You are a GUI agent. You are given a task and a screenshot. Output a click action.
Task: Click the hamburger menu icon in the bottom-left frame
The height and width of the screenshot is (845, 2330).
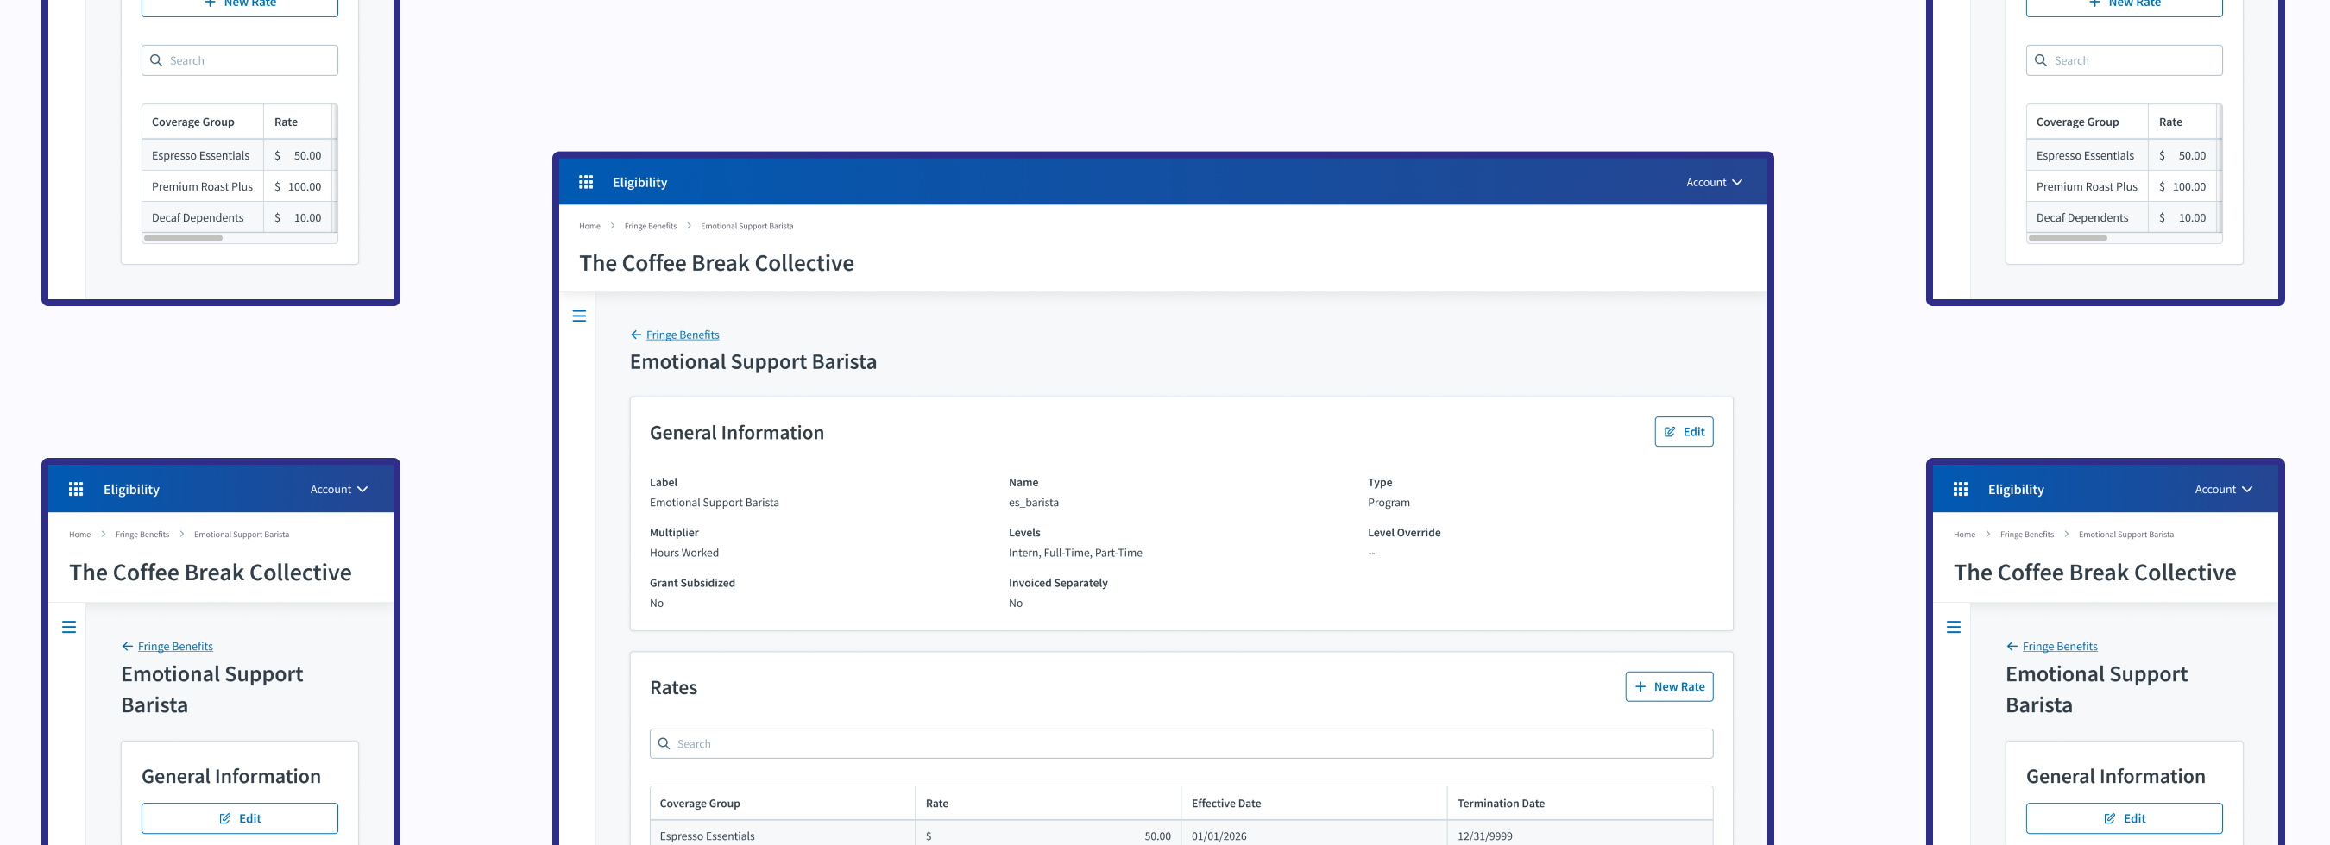[69, 627]
